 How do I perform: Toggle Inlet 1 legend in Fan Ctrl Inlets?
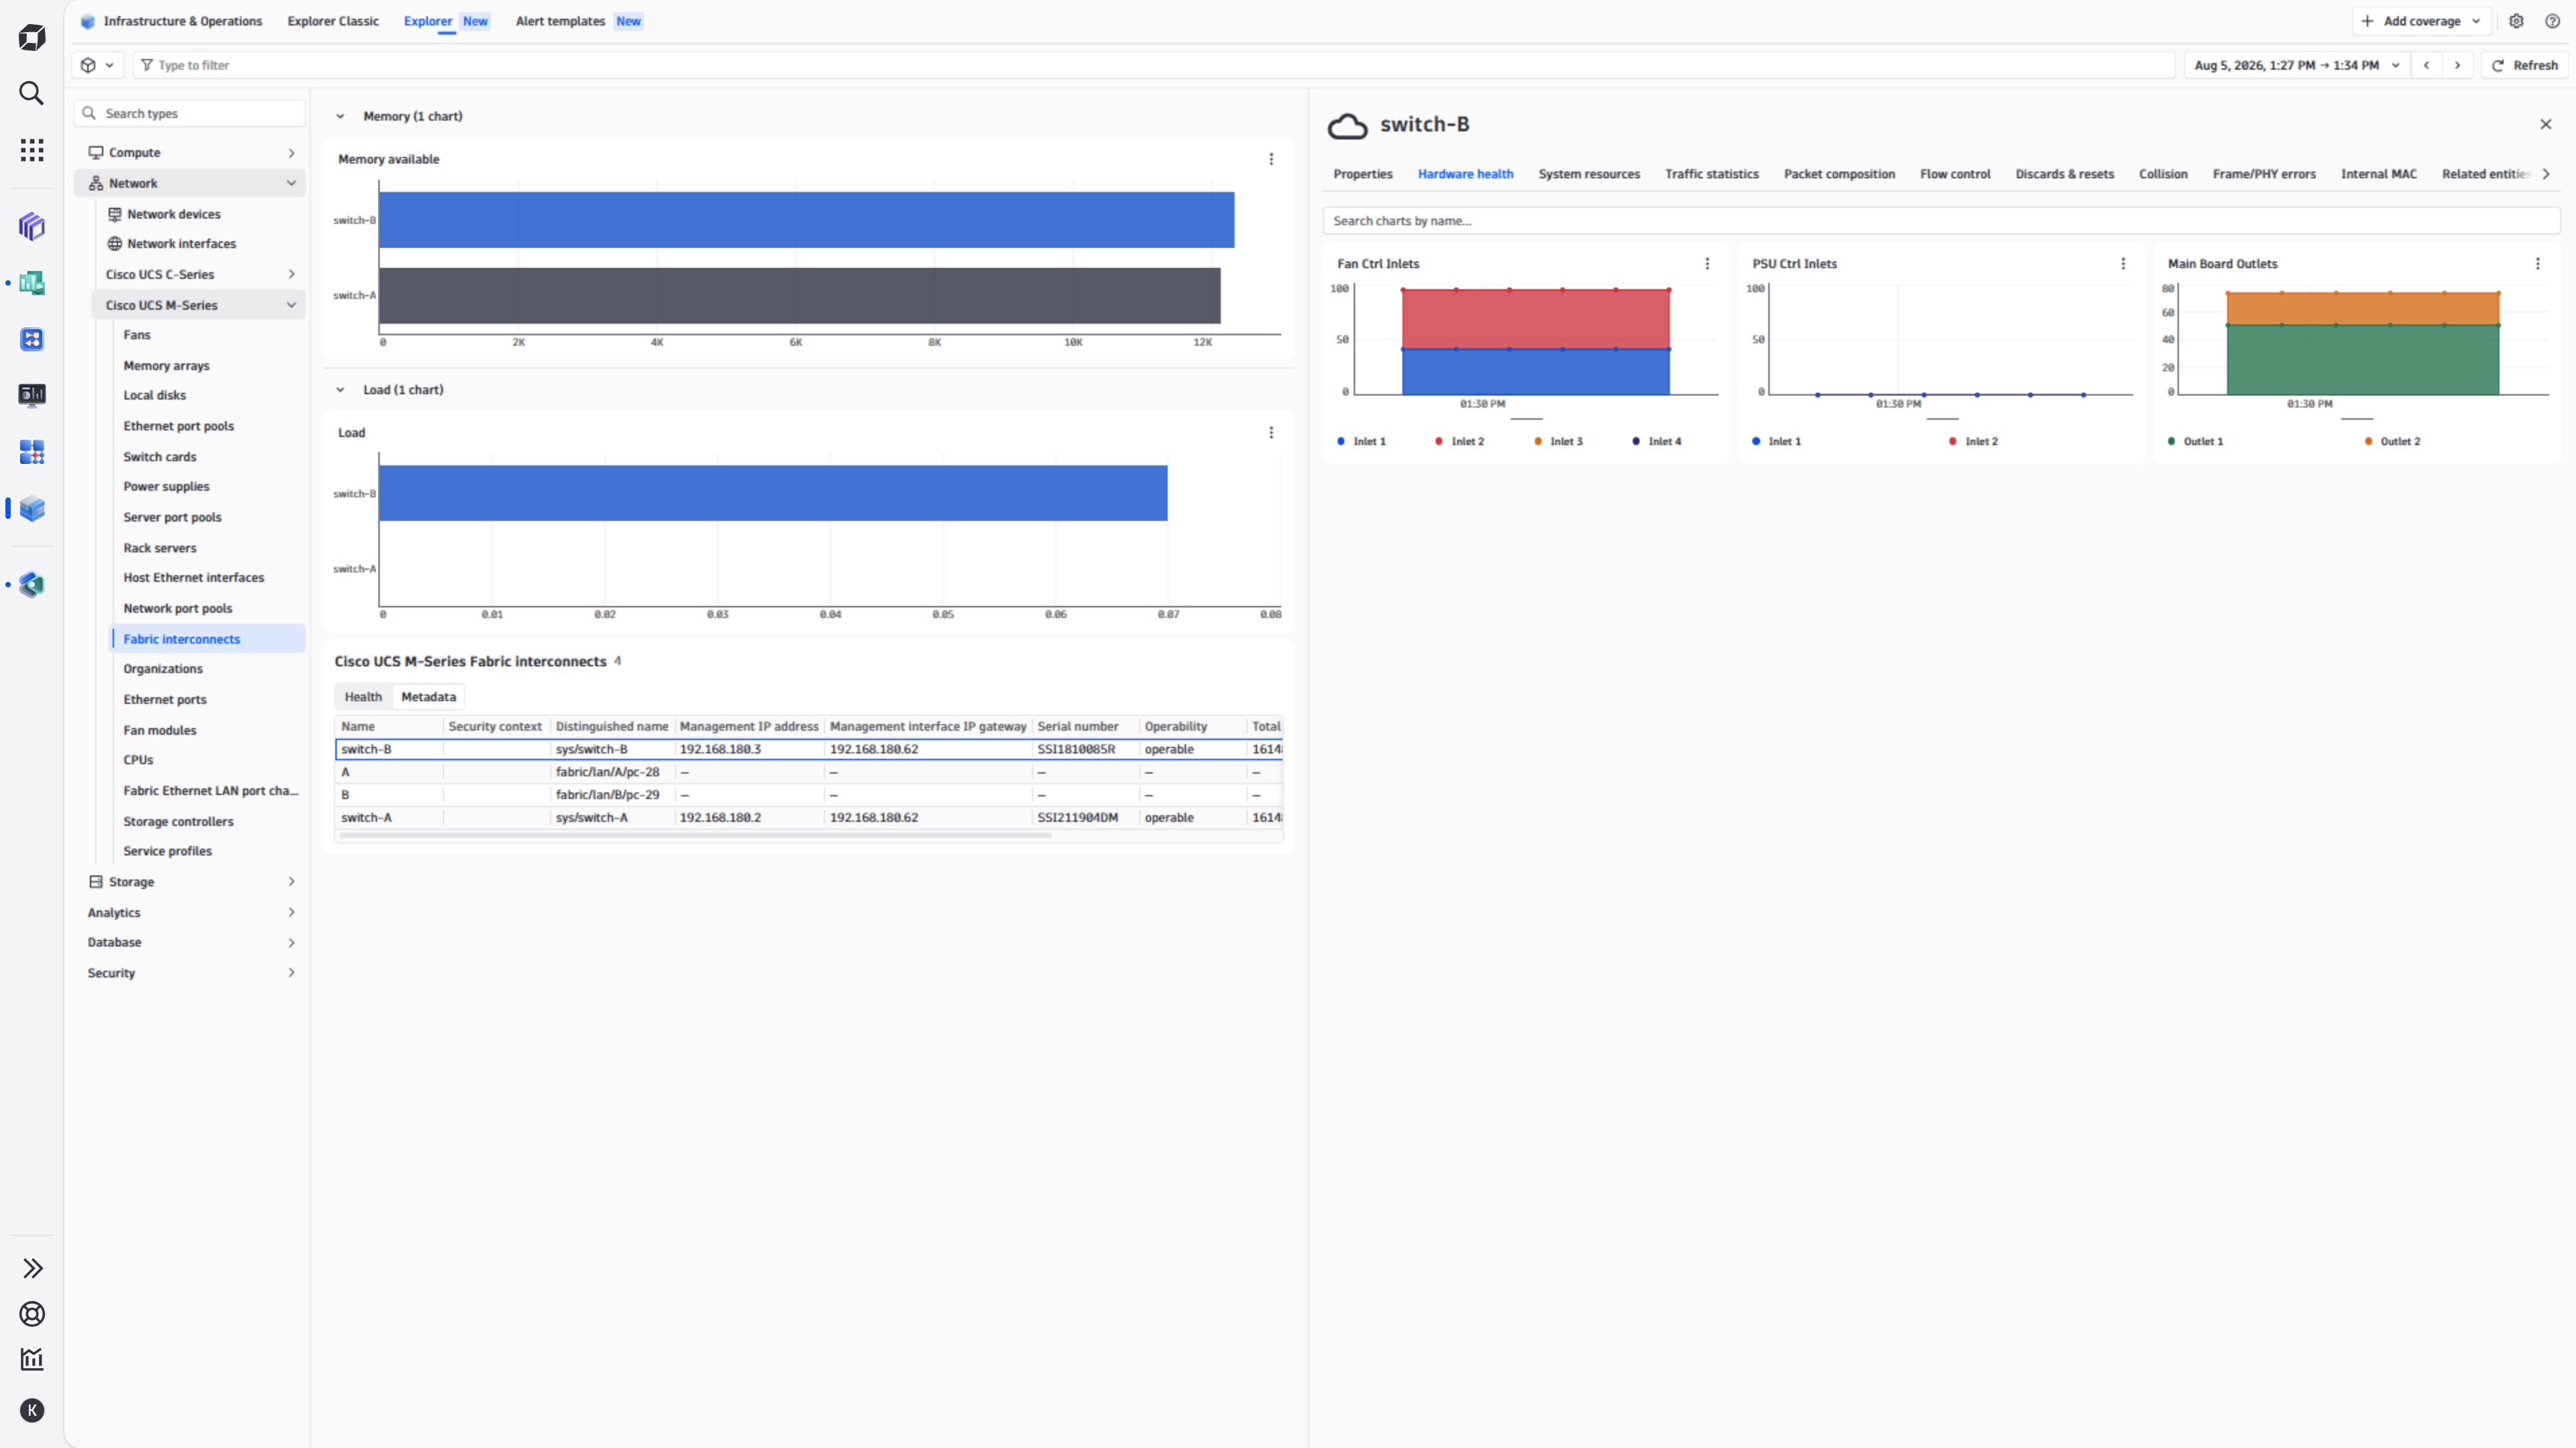coord(1361,440)
